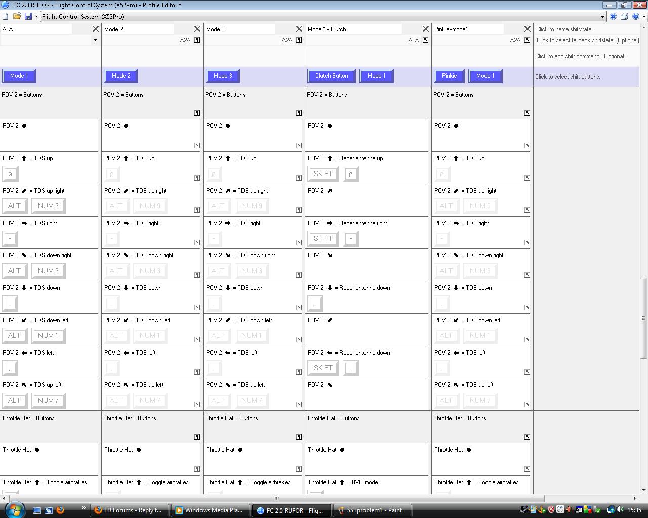Viewport: 648px width, 518px height.
Task: Switch to Windows Media Player taskbar window
Action: pos(211,510)
